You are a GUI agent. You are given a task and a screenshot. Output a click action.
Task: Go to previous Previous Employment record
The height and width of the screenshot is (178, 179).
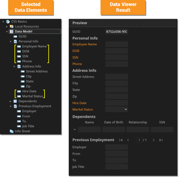click(128, 140)
